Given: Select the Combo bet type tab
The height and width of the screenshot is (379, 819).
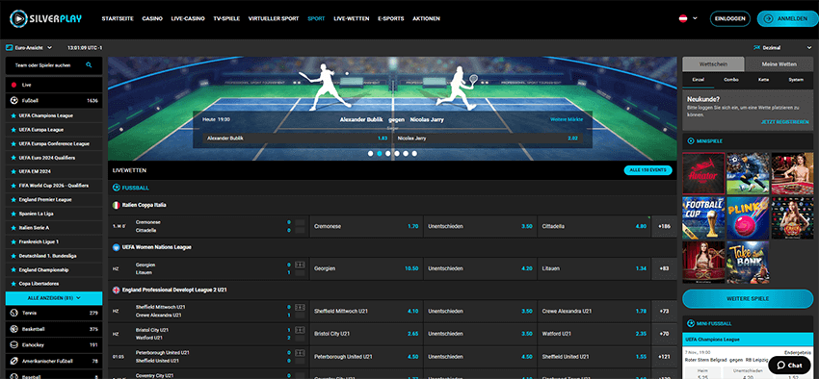Looking at the screenshot, I should coord(730,80).
